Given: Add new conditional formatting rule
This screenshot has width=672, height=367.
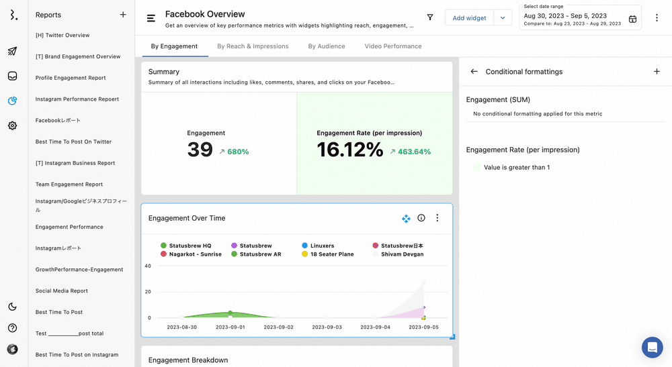Looking at the screenshot, I should [657, 72].
